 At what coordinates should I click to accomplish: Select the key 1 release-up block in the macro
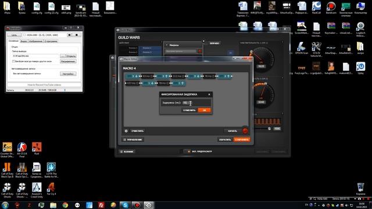click(178, 83)
